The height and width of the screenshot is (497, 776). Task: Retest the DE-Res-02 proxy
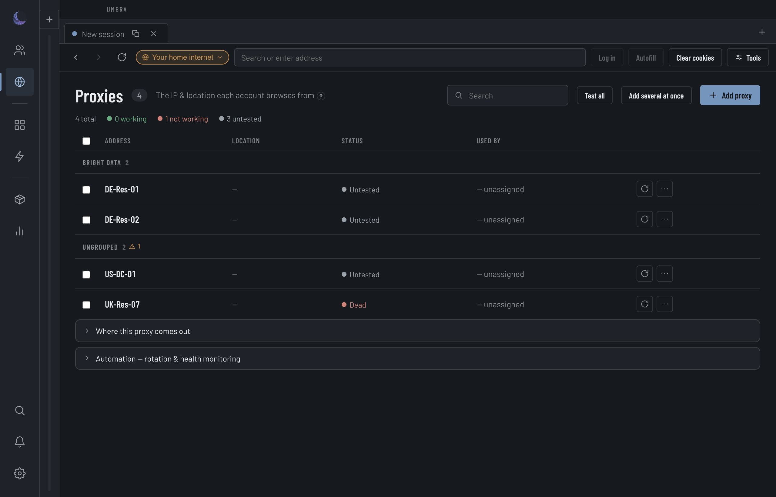pos(644,219)
